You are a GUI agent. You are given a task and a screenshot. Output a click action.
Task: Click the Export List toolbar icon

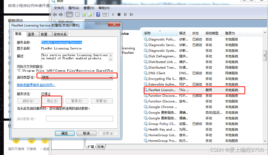coord(90,15)
